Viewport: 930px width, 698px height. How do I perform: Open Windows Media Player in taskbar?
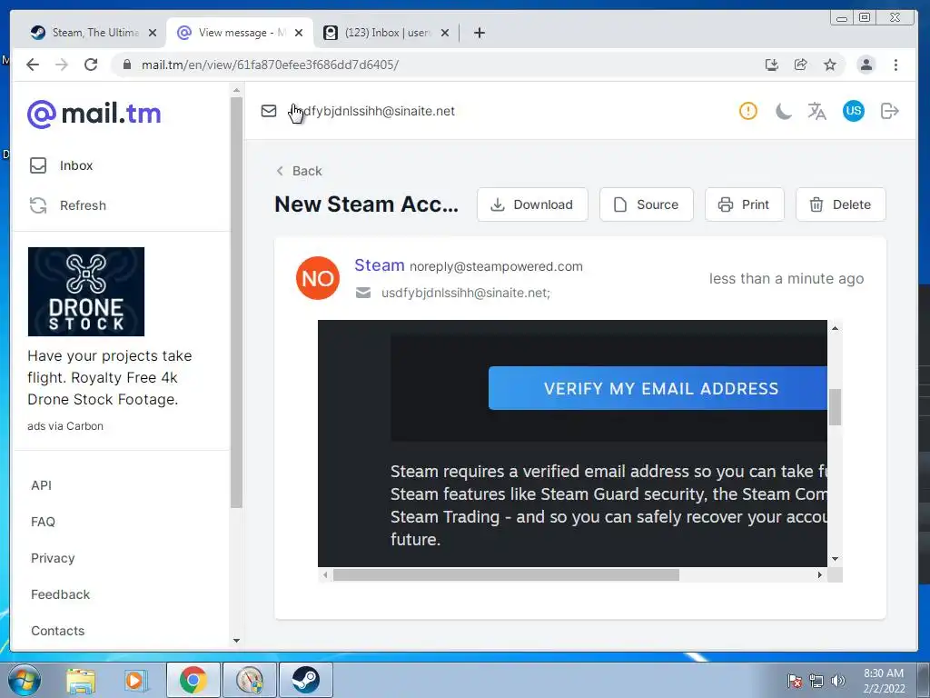point(134,681)
